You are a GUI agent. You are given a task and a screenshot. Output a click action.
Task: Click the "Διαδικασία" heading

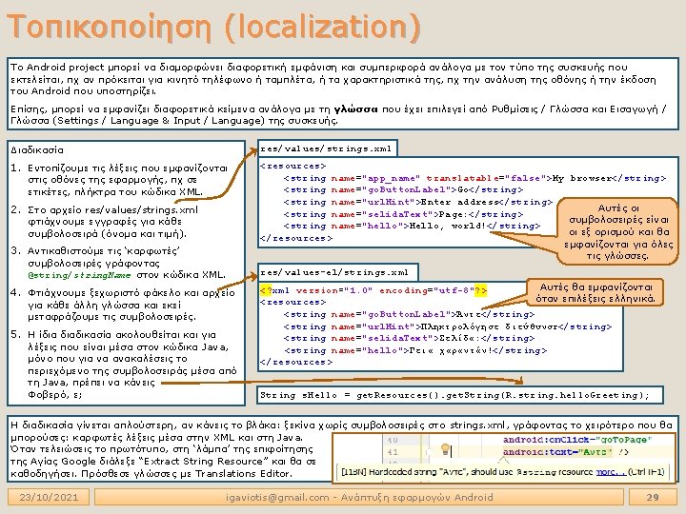(x=37, y=150)
